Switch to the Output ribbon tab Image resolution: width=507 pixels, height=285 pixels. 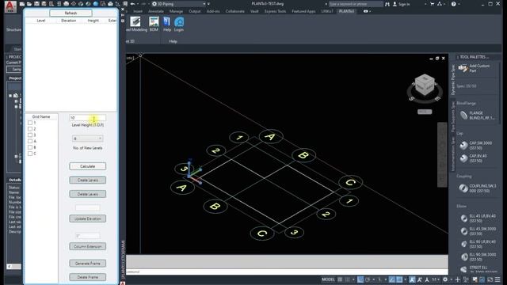(195, 11)
